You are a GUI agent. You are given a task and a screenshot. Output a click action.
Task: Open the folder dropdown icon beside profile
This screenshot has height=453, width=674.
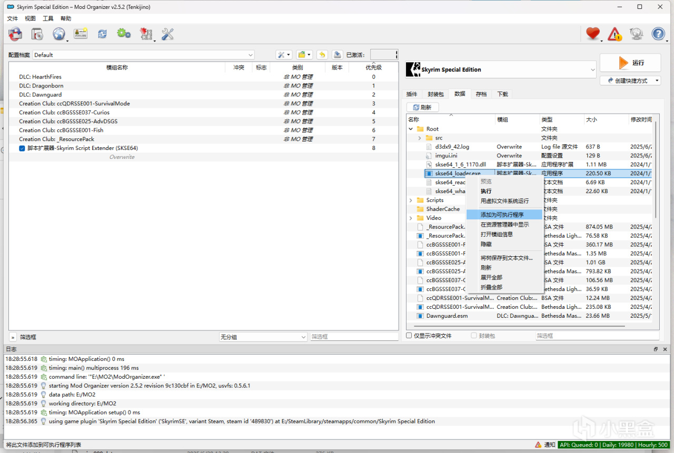click(304, 55)
